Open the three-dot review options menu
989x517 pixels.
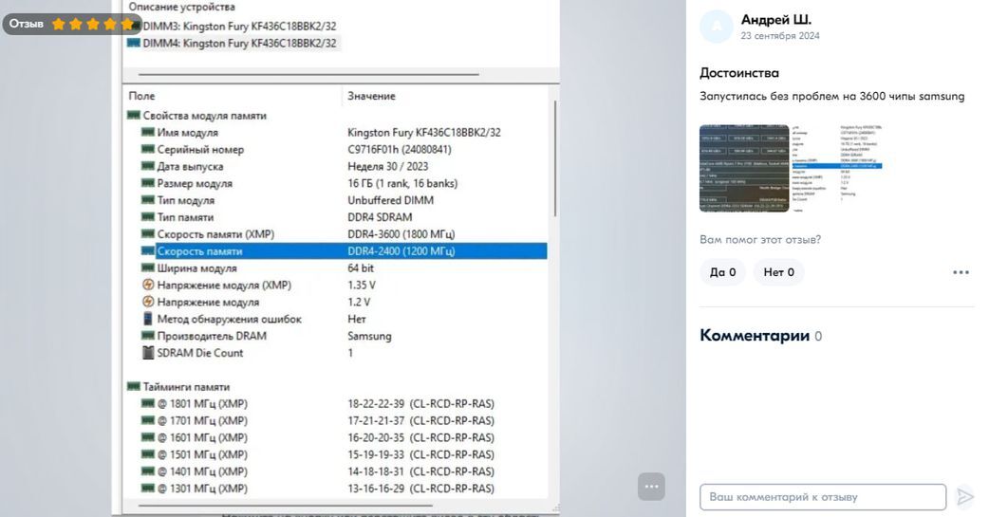tap(961, 273)
